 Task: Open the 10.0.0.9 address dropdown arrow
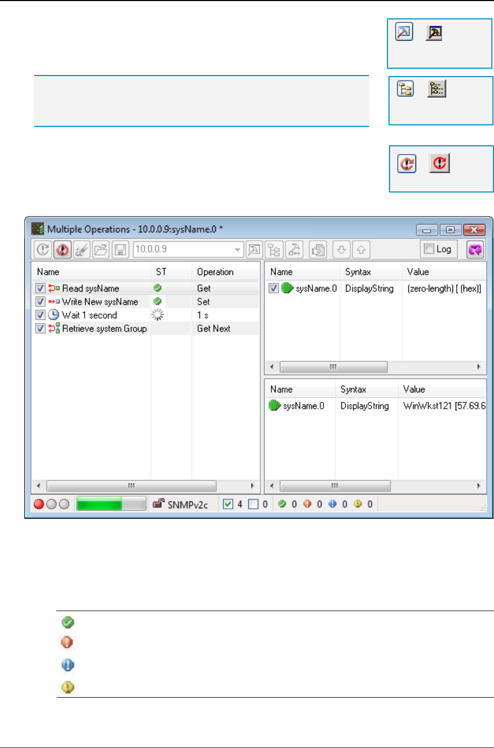238,250
